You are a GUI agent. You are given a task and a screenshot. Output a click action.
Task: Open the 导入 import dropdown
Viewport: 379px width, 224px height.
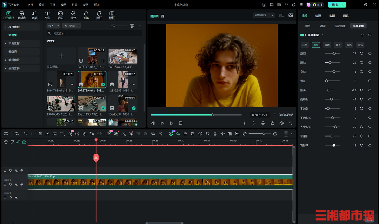(53, 26)
